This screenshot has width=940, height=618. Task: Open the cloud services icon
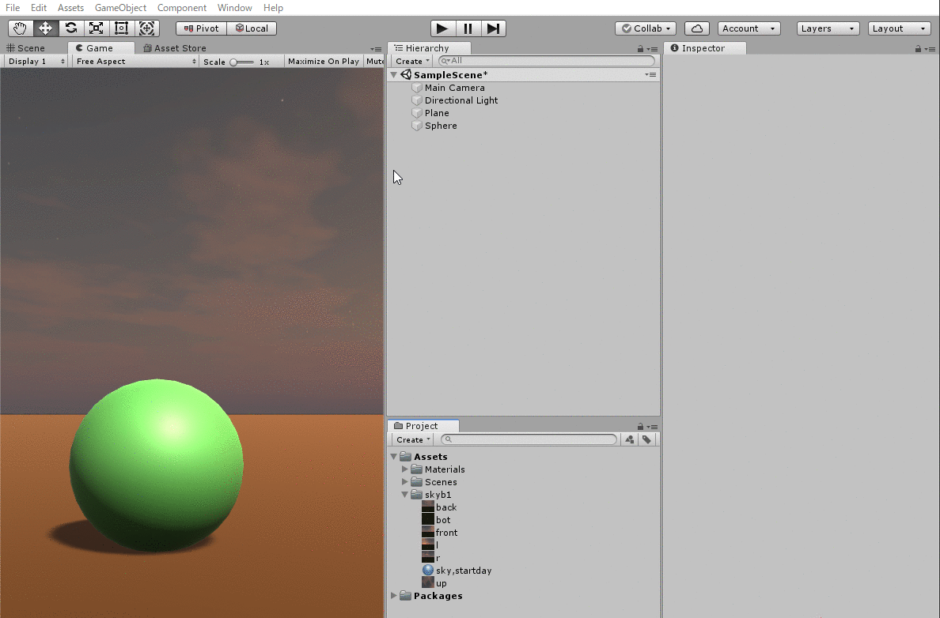[x=696, y=28]
